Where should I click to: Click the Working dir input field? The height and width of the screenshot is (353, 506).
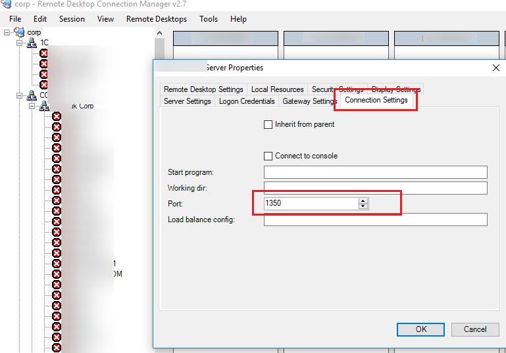pyautogui.click(x=375, y=188)
